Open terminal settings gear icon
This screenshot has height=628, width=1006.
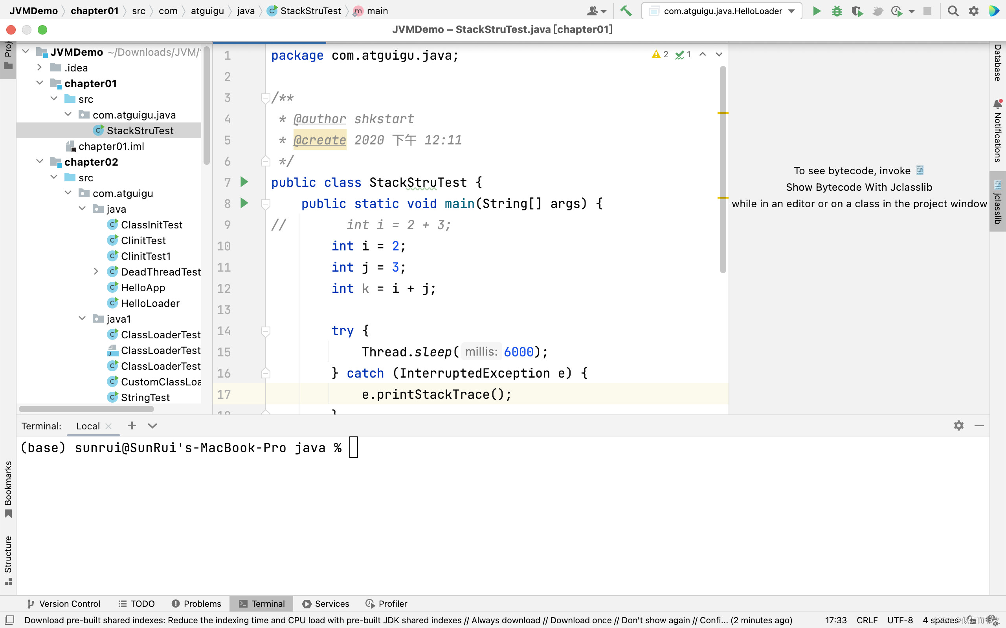pos(958,425)
